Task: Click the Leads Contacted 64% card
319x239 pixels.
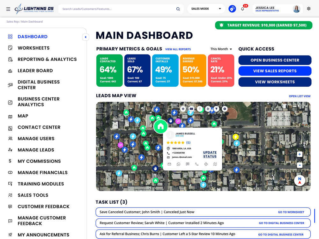Action: coord(109,70)
